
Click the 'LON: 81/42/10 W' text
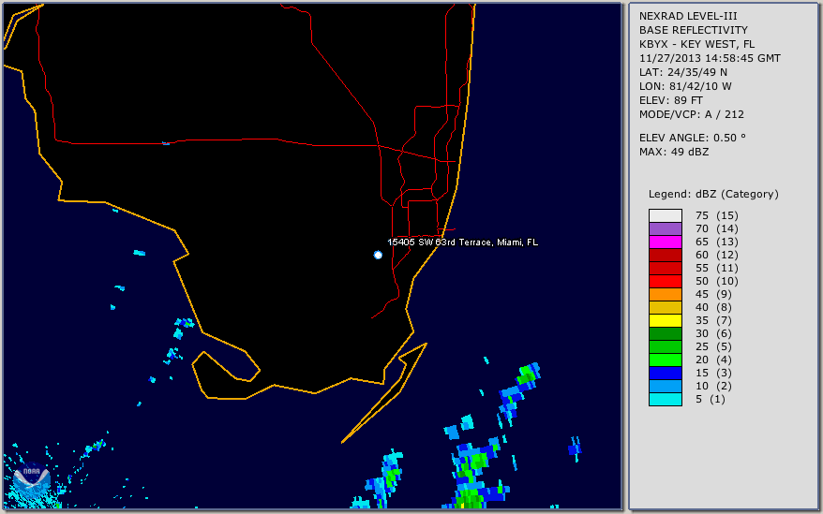click(685, 86)
